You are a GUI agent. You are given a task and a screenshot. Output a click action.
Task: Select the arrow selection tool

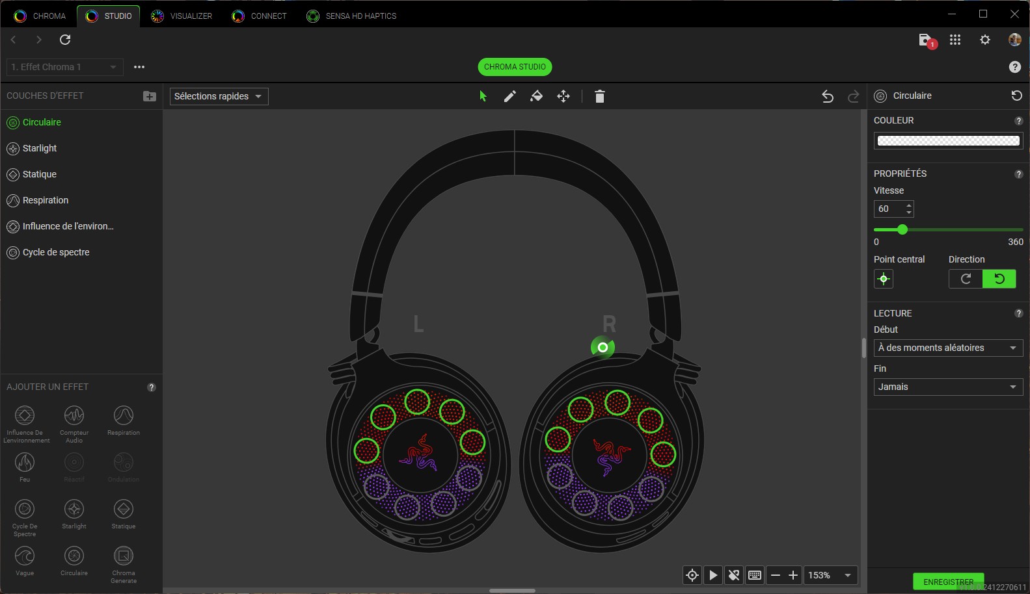[483, 96]
